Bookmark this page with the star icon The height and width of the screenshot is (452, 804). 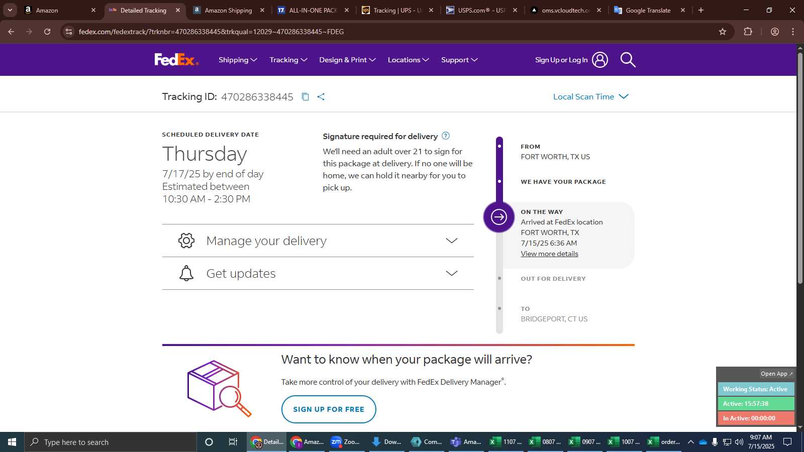point(723,32)
